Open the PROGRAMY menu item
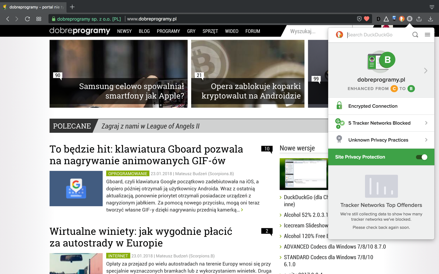Screen dimensions: 439x274 168,31
